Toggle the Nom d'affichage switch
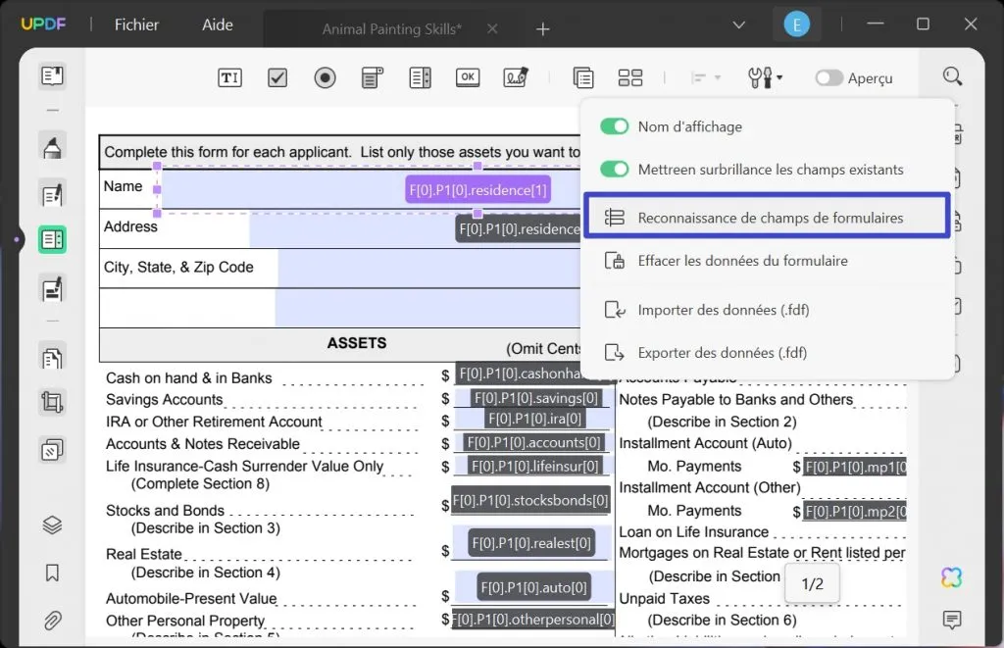The width and height of the screenshot is (1004, 648). point(614,126)
